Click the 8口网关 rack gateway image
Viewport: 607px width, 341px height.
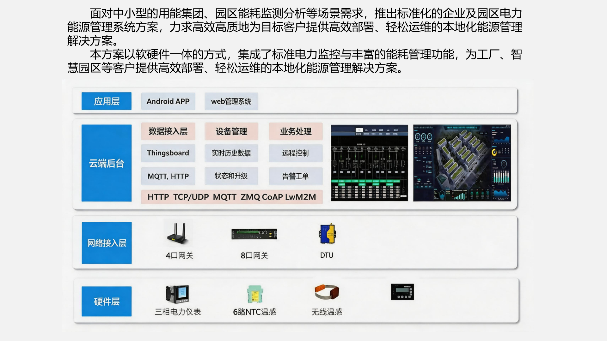[254, 234]
